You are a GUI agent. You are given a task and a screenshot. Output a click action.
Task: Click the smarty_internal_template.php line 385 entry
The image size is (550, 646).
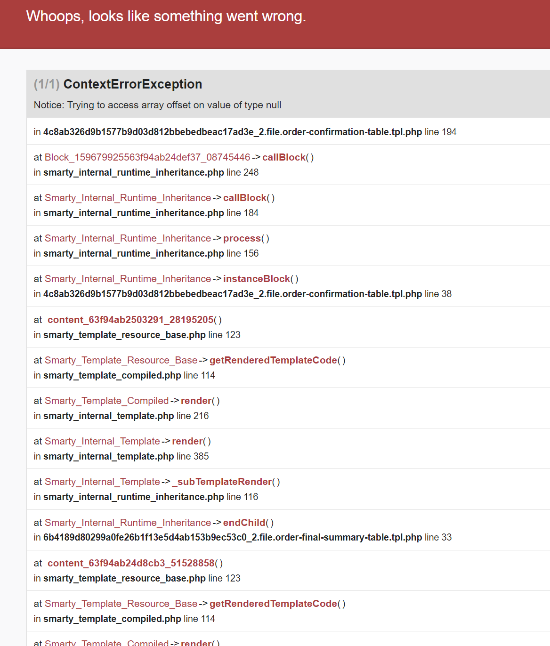121,456
